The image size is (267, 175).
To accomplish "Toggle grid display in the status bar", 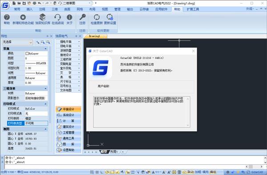I will point(97,172).
